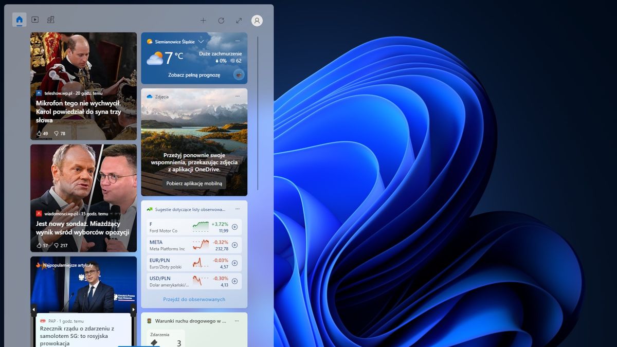
Task: Open the 'Zdarzenia' traffic incidents tile
Action: tap(166, 338)
